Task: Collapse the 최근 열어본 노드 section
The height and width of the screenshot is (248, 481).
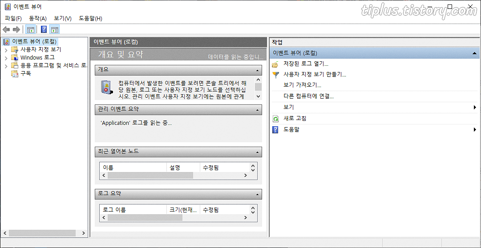Action: click(257, 152)
